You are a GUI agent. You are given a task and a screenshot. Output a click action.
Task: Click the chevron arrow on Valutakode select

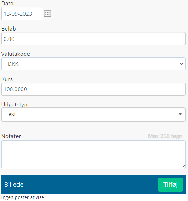click(x=182, y=64)
